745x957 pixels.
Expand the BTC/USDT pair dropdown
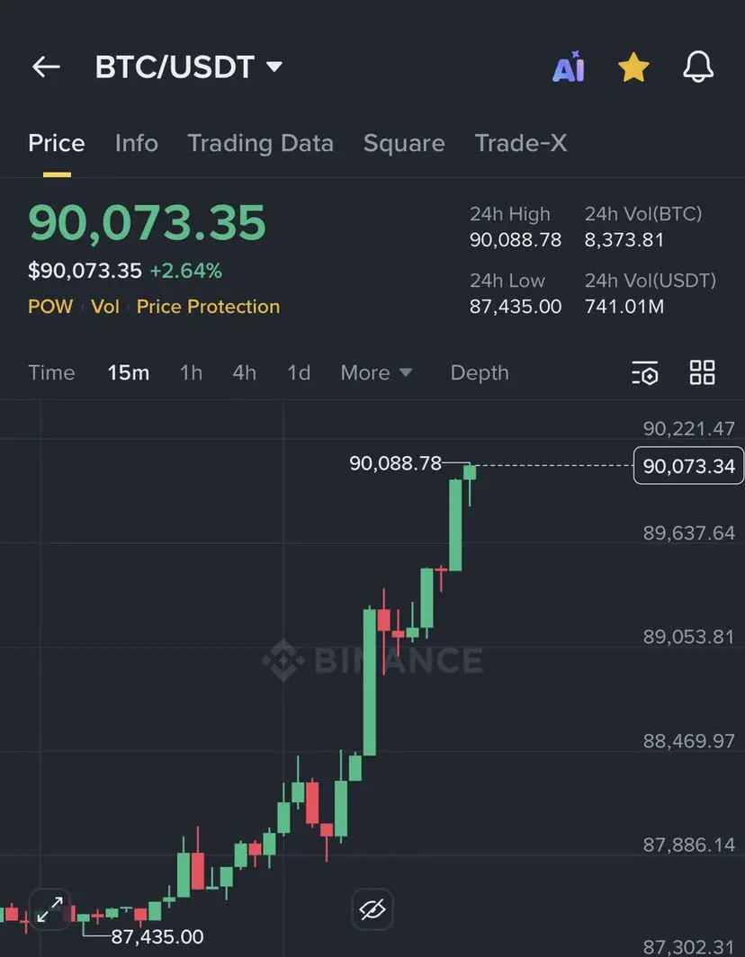(x=274, y=67)
